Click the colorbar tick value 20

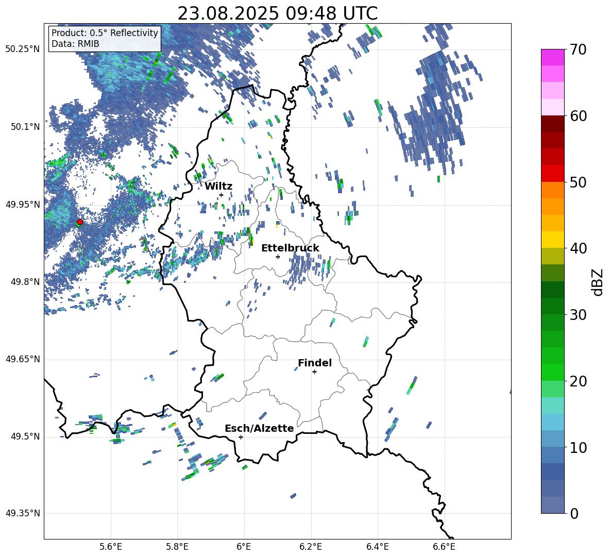[x=578, y=381]
